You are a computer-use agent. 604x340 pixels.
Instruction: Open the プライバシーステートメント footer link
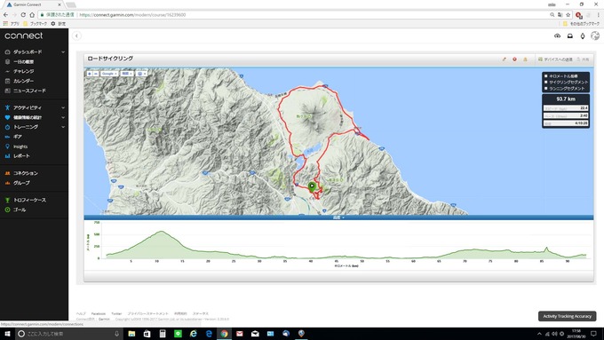click(148, 314)
